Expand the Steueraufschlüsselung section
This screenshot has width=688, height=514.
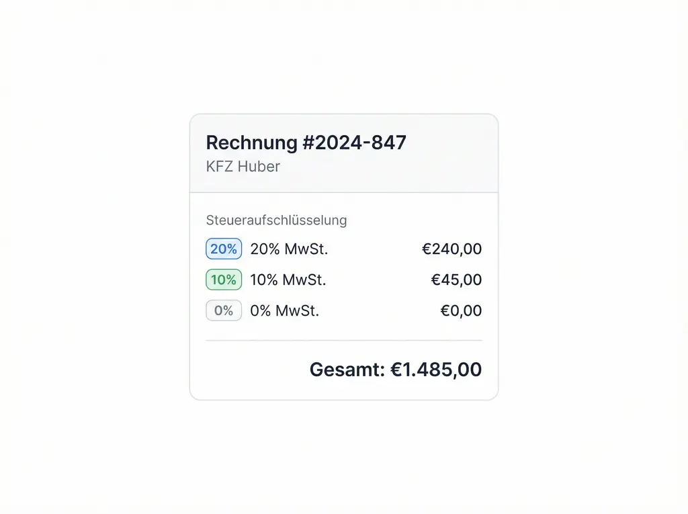click(x=276, y=220)
